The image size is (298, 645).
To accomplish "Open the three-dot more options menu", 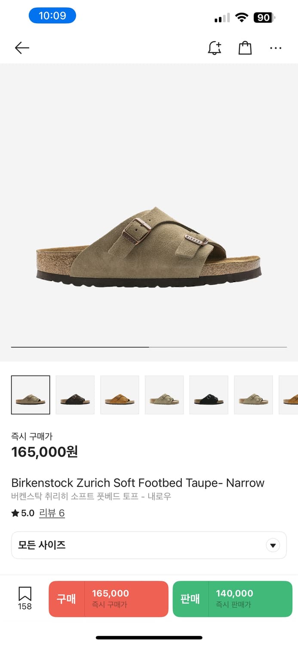I will tap(276, 48).
